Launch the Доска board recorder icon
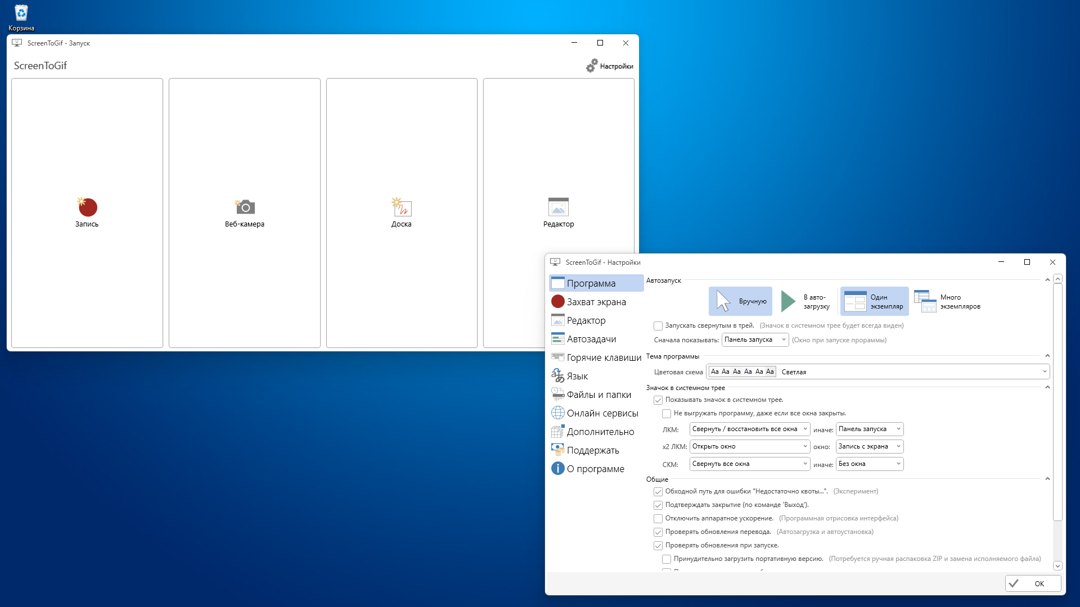This screenshot has width=1080, height=607. [402, 207]
